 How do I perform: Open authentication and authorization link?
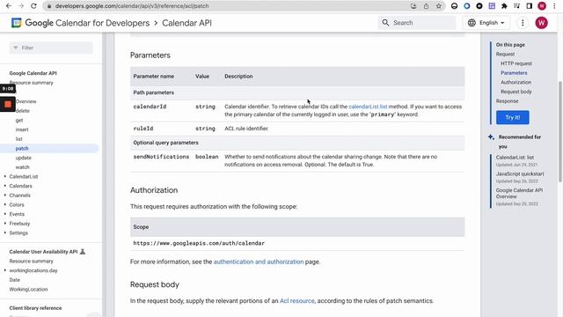(259, 262)
